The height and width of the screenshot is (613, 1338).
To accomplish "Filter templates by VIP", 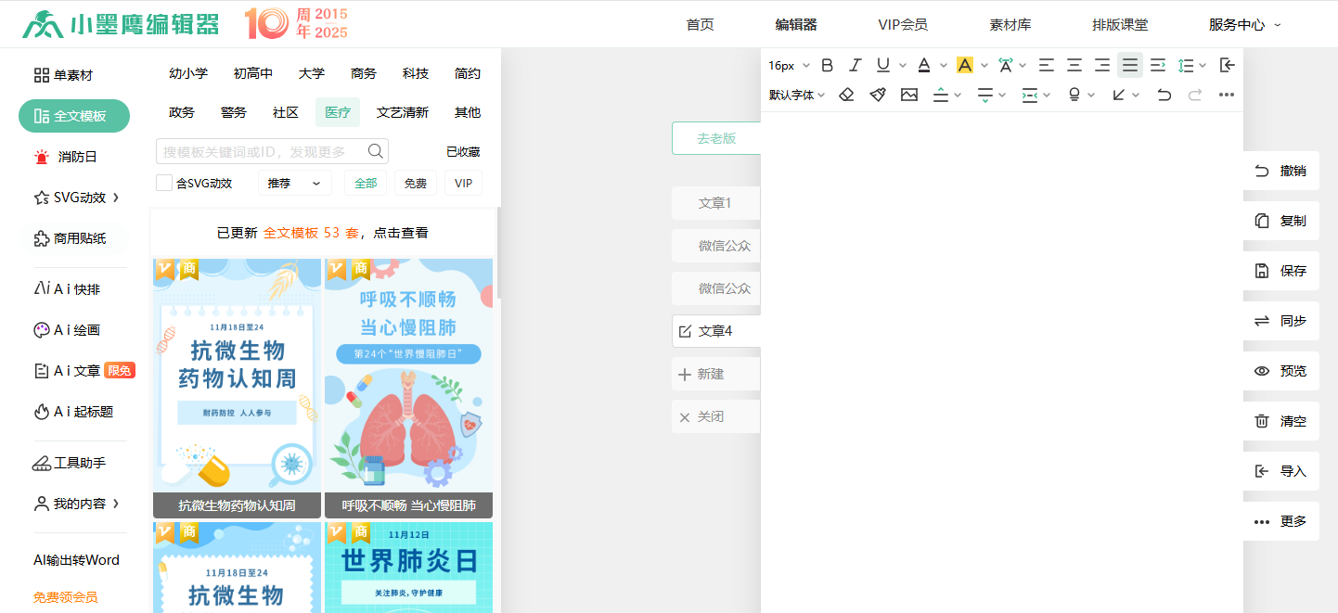I will [x=463, y=184].
